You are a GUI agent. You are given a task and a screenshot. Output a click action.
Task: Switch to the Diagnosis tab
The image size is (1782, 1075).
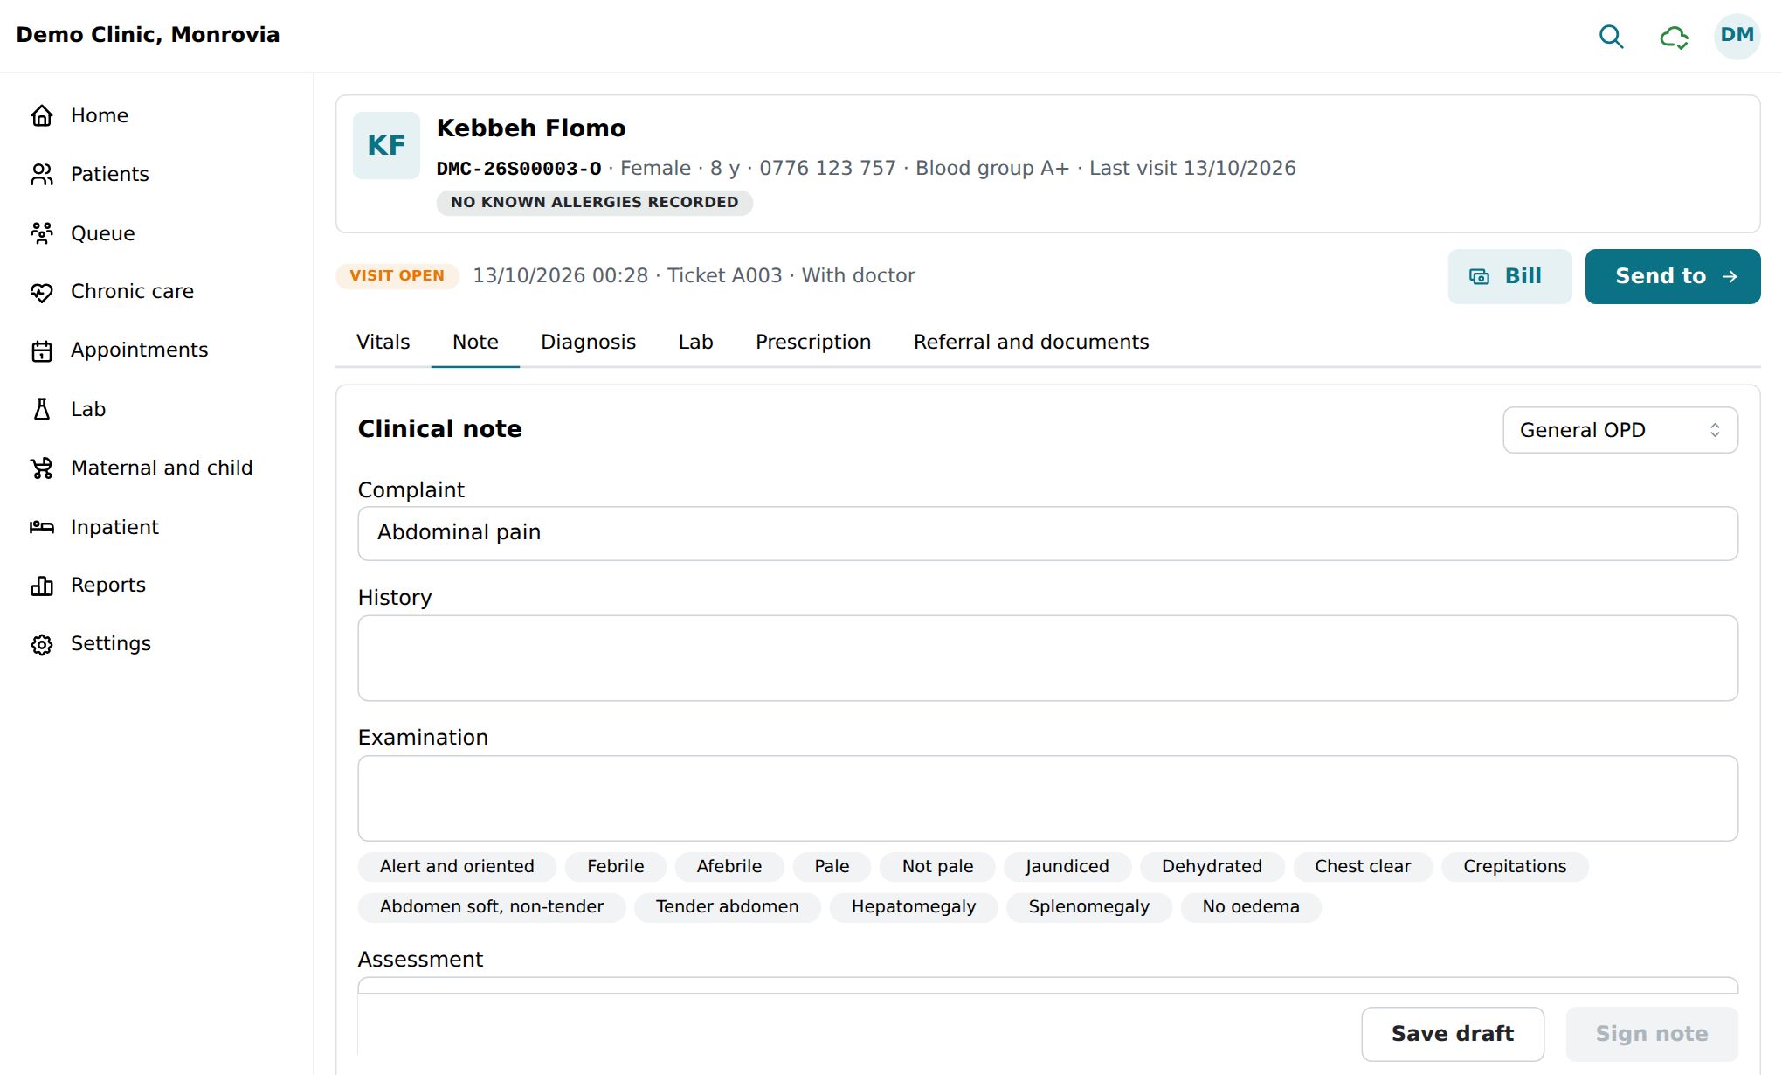(588, 342)
